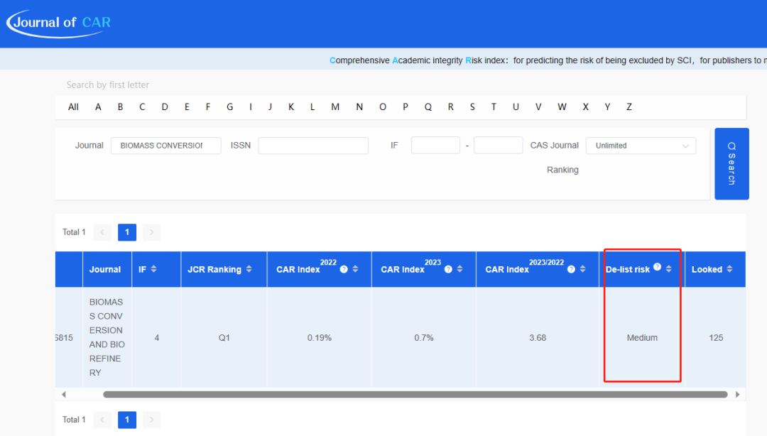Click the help icon beside De-list risk
The image size is (767, 436).
click(658, 267)
